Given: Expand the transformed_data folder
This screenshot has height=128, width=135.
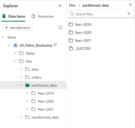Looking at the screenshot, I should [x=21, y=117].
